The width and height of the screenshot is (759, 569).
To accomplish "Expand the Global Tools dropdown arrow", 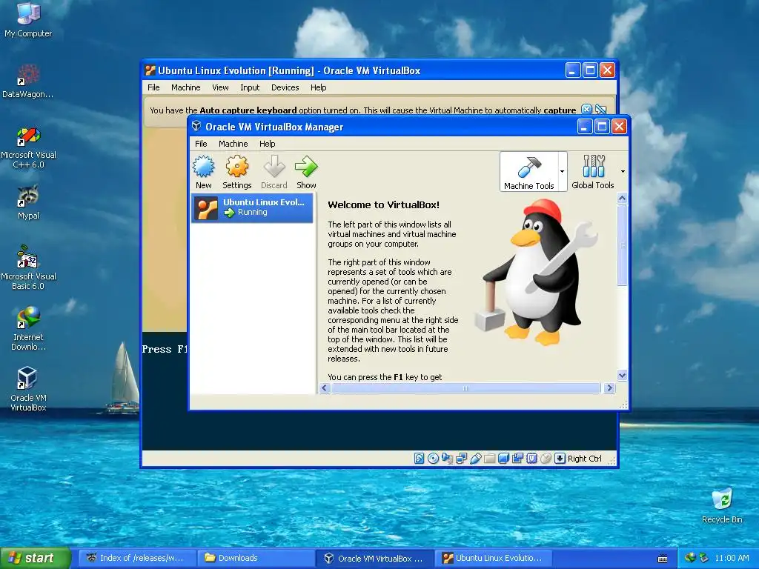I will coord(623,171).
